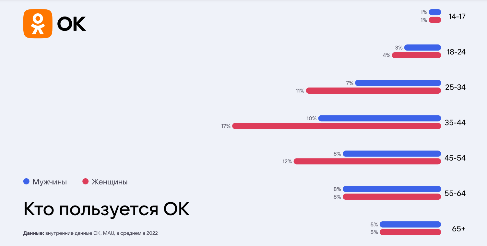Image resolution: width=487 pixels, height=246 pixels.
Task: Select the Женщины legend label
Action: 110,182
